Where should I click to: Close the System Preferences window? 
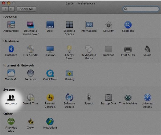[x=4, y=3]
